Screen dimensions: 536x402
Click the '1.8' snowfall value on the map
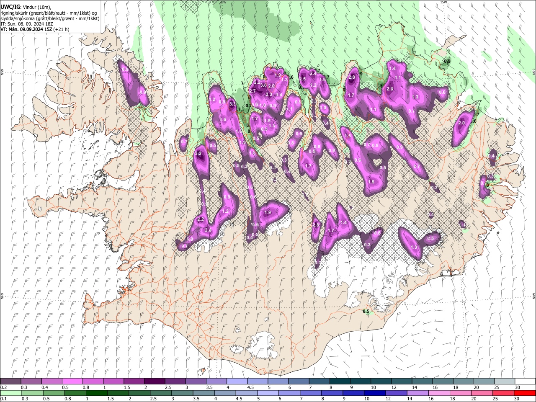[371, 182]
